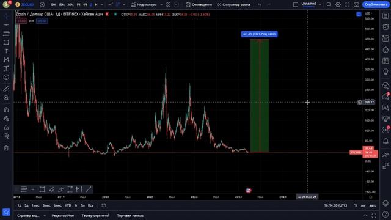Screen dimensions: 391x220
Task: Open the hotlists flame icon in right sidebar
Action: click(x=386, y=50)
